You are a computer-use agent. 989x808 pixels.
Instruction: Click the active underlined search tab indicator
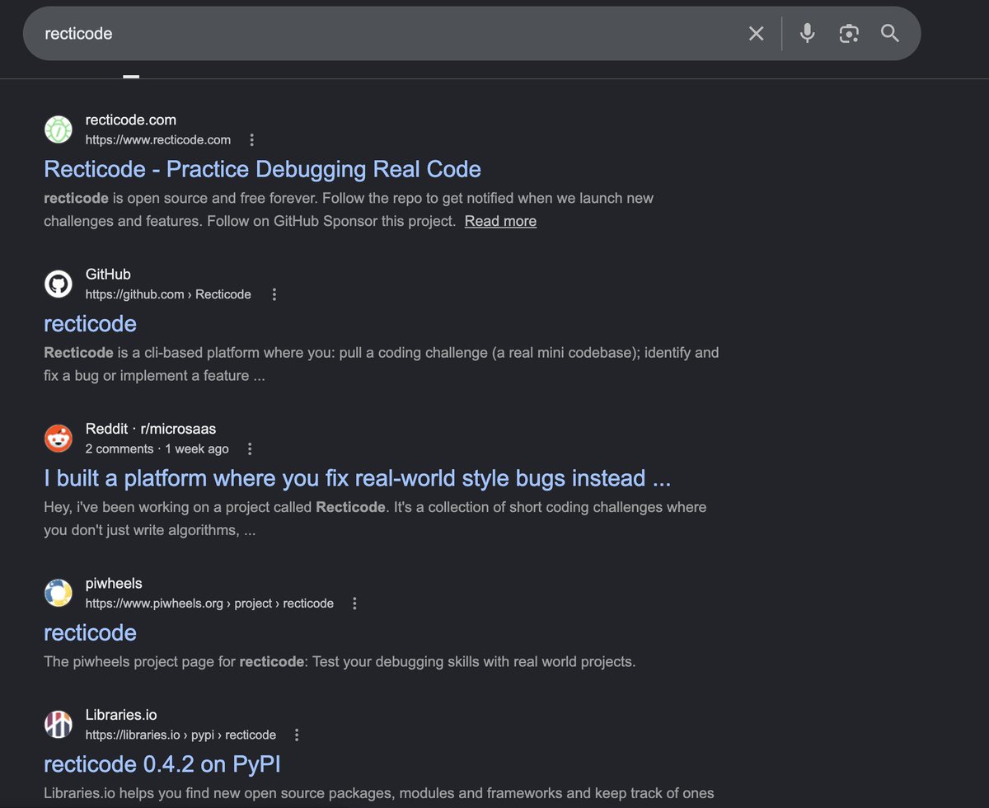(x=131, y=77)
